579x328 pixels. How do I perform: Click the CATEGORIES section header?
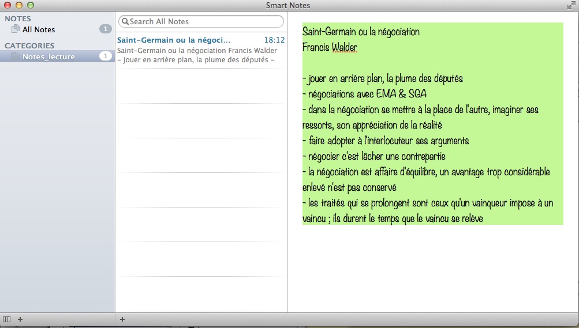[29, 46]
